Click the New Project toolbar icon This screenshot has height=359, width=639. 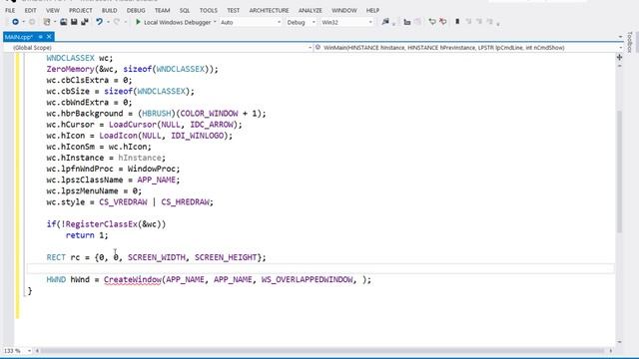coord(47,22)
